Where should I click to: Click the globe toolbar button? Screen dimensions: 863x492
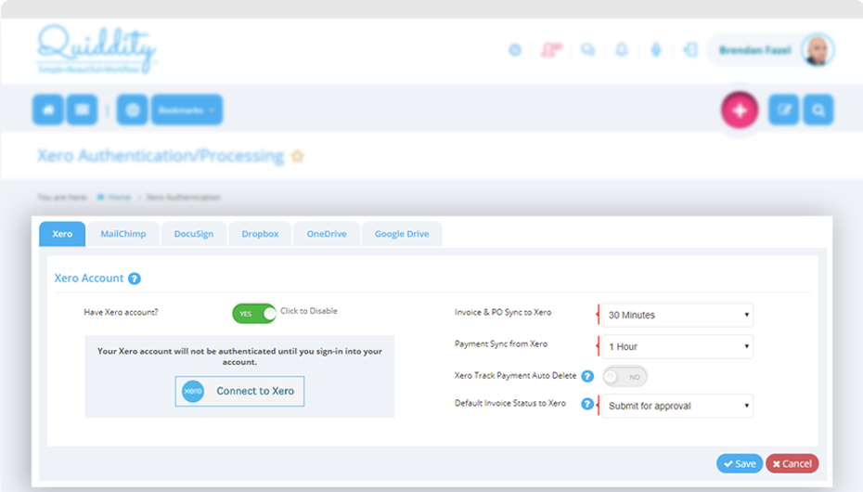pos(132,110)
